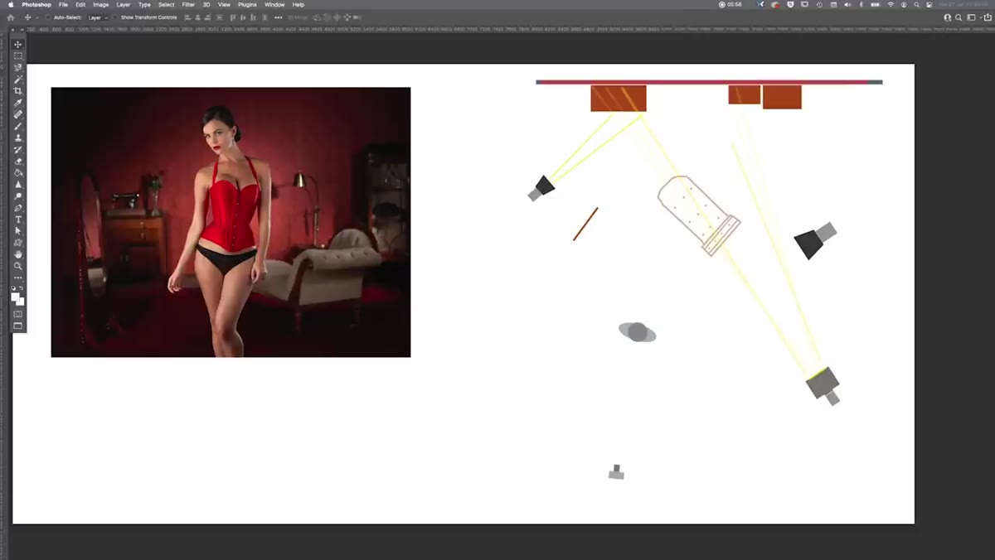Select the Move tool in the toolbox

[18, 44]
